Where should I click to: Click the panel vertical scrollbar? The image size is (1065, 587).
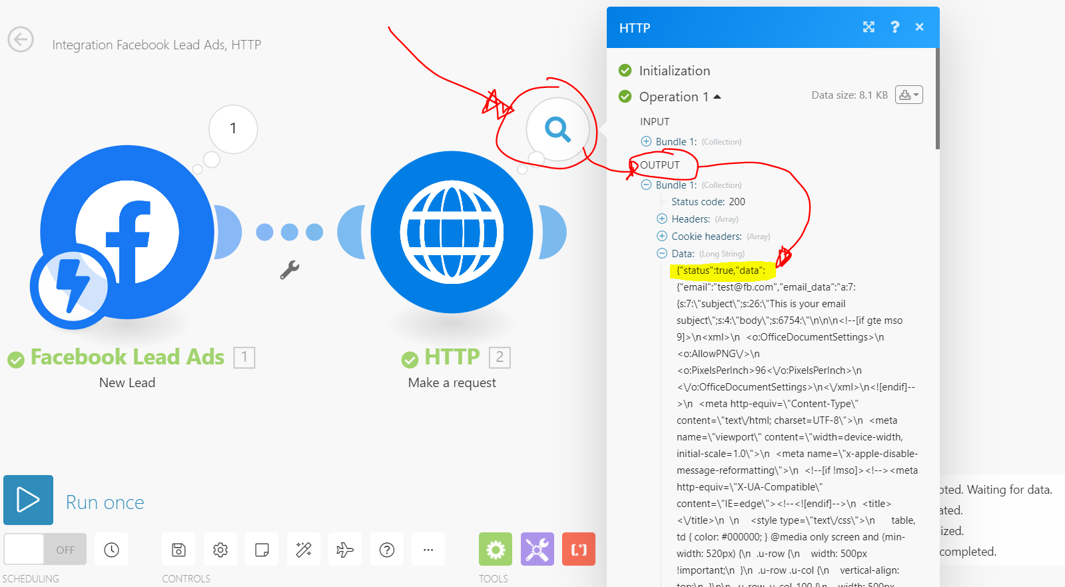point(937,99)
